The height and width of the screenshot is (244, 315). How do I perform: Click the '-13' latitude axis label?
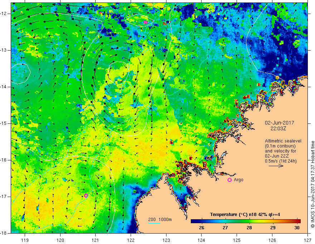pyautogui.click(x=4, y=50)
